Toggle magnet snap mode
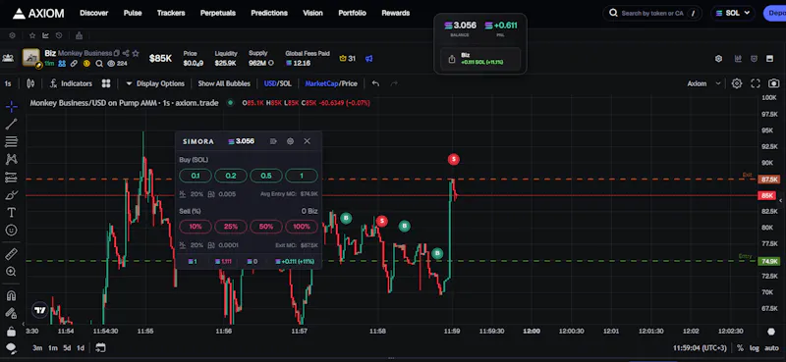Image resolution: width=786 pixels, height=362 pixels. click(11, 295)
